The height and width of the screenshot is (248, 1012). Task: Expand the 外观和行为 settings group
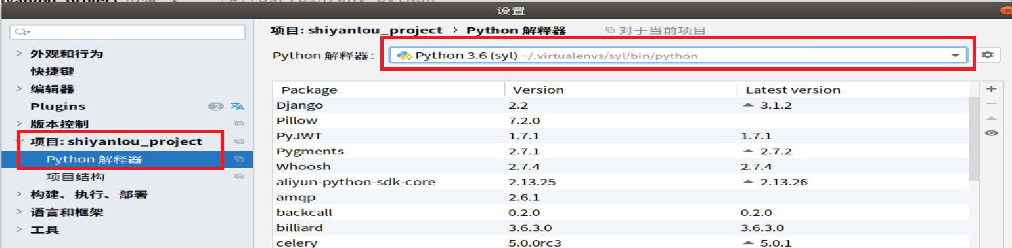(20, 54)
